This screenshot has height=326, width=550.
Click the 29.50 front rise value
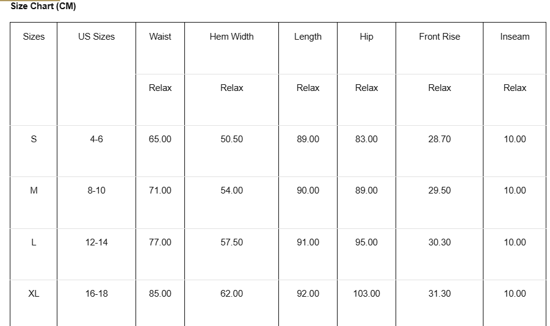coord(440,190)
